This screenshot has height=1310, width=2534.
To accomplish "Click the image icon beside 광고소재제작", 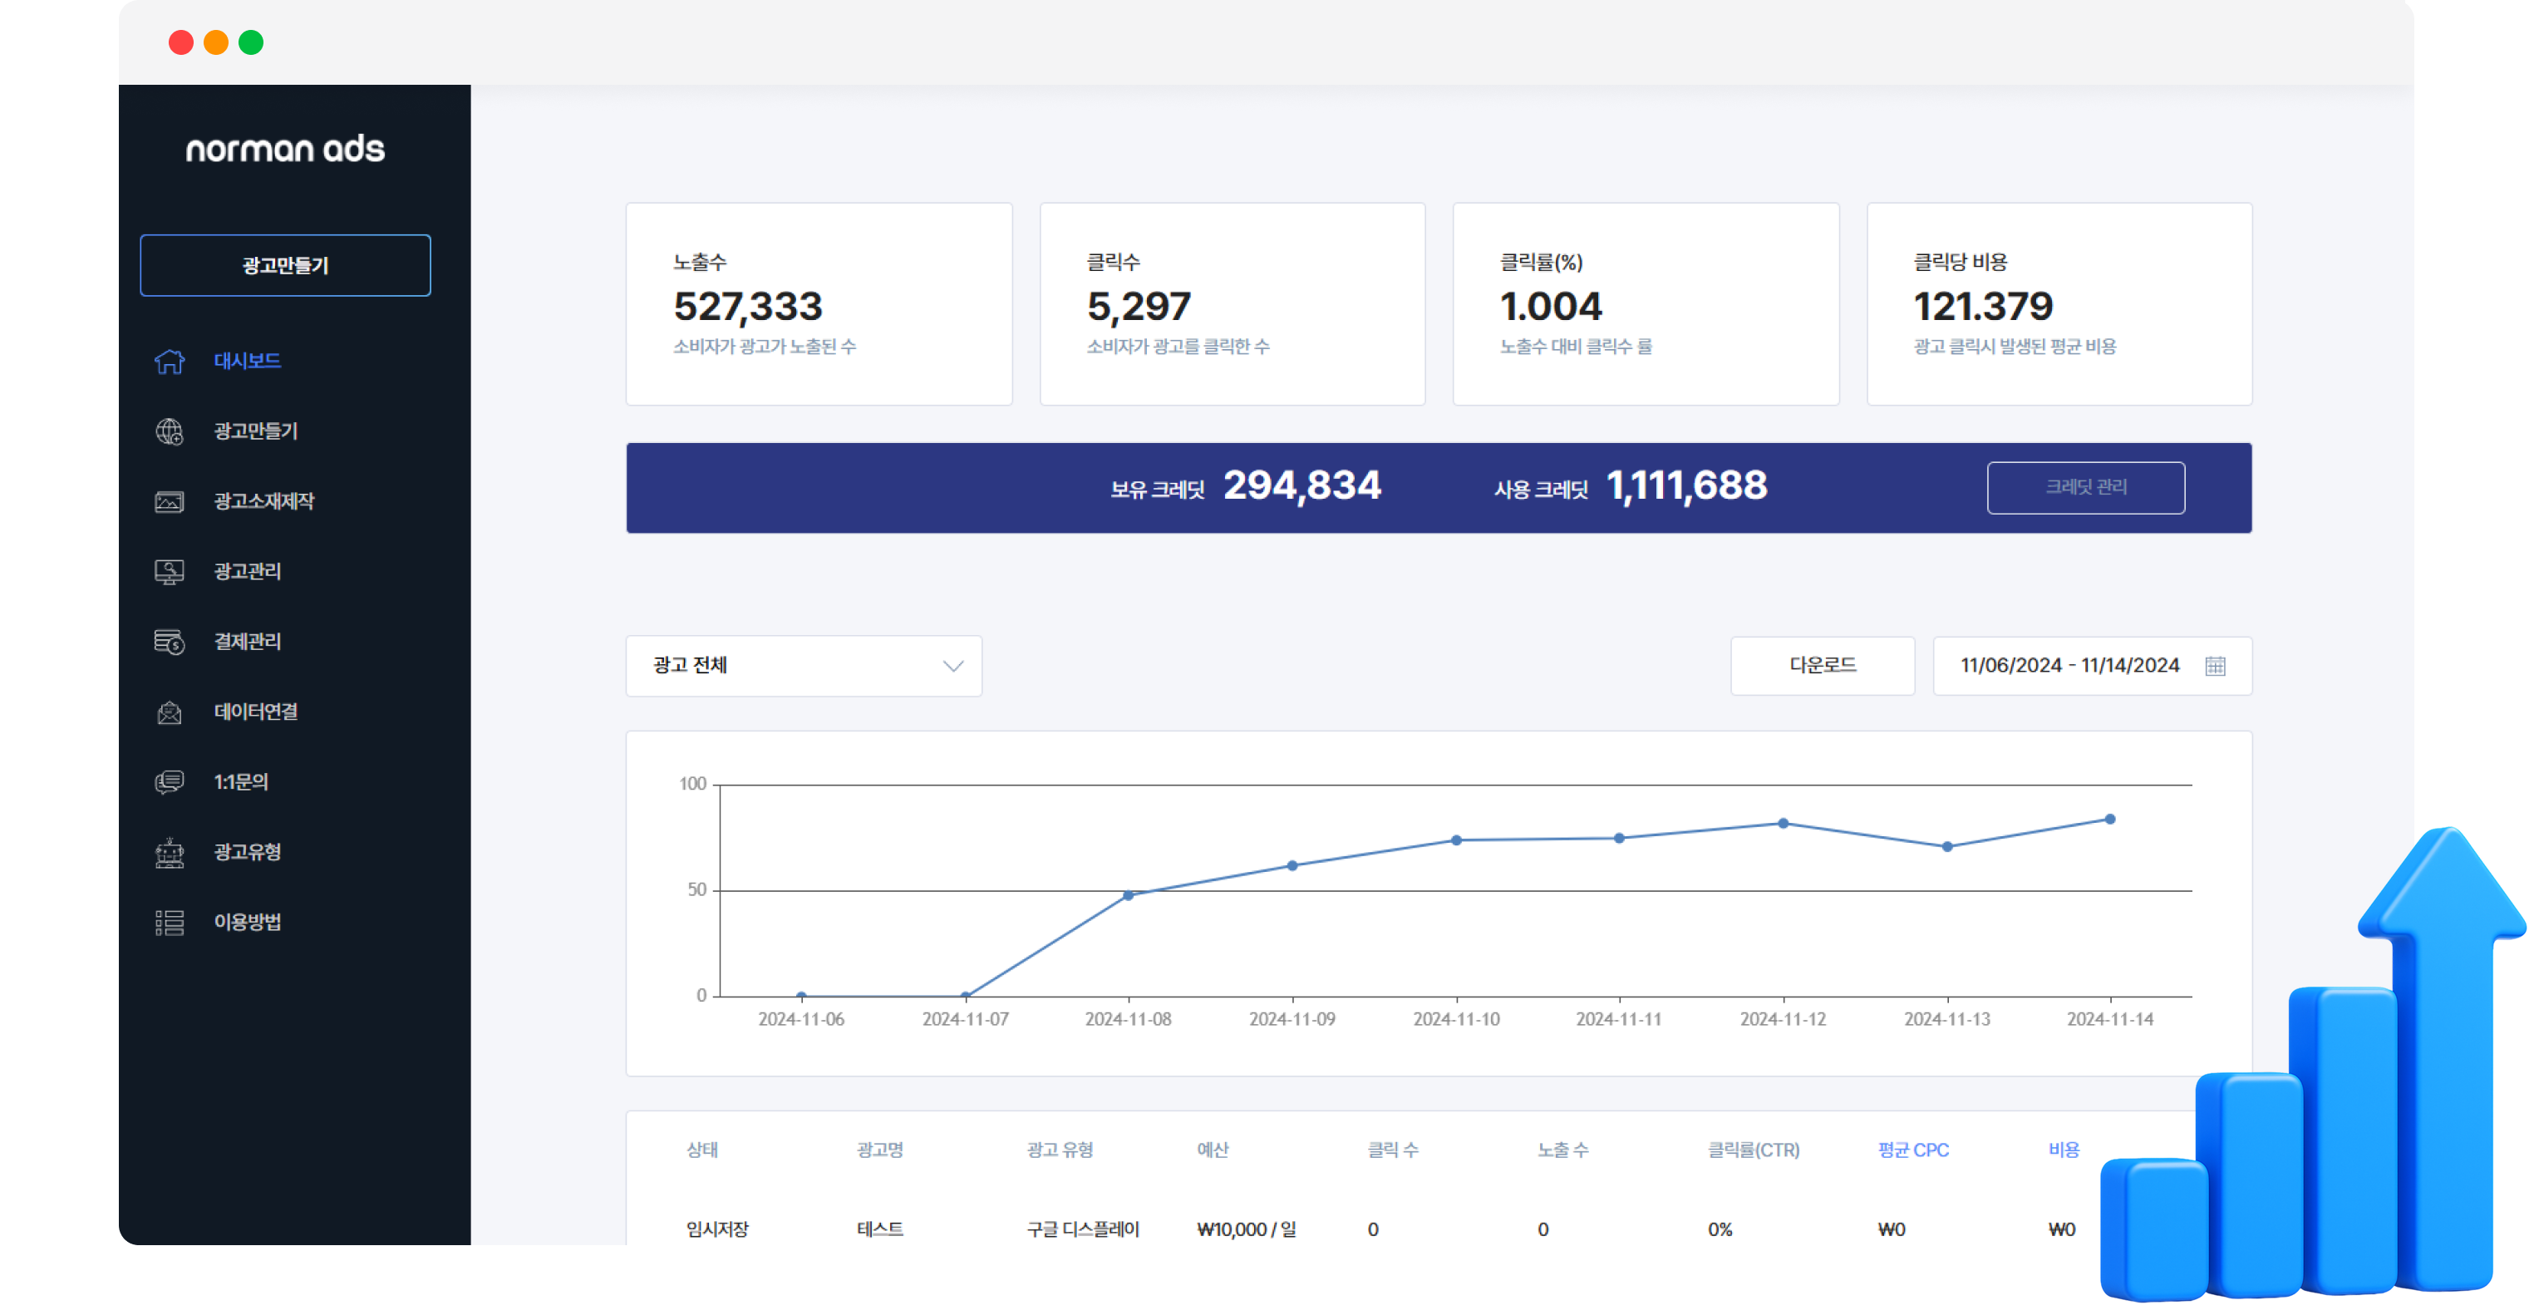I will click(170, 503).
